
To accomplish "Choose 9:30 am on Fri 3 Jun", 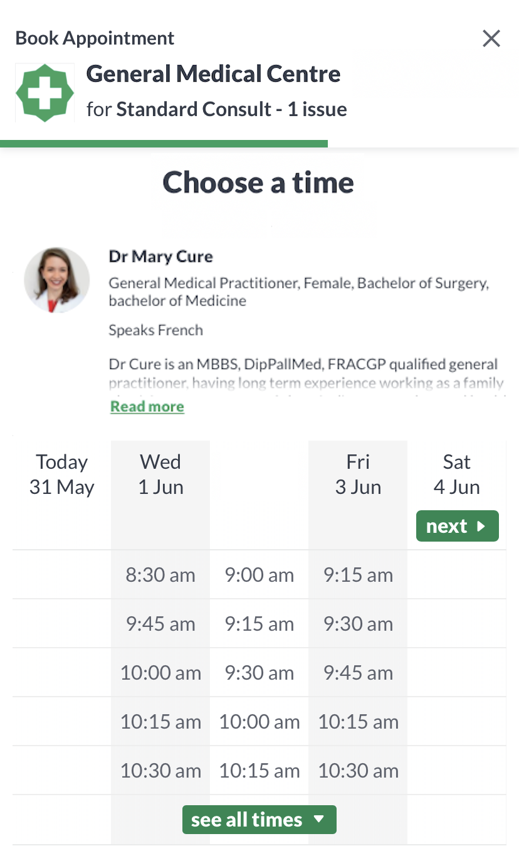I will pyautogui.click(x=358, y=624).
